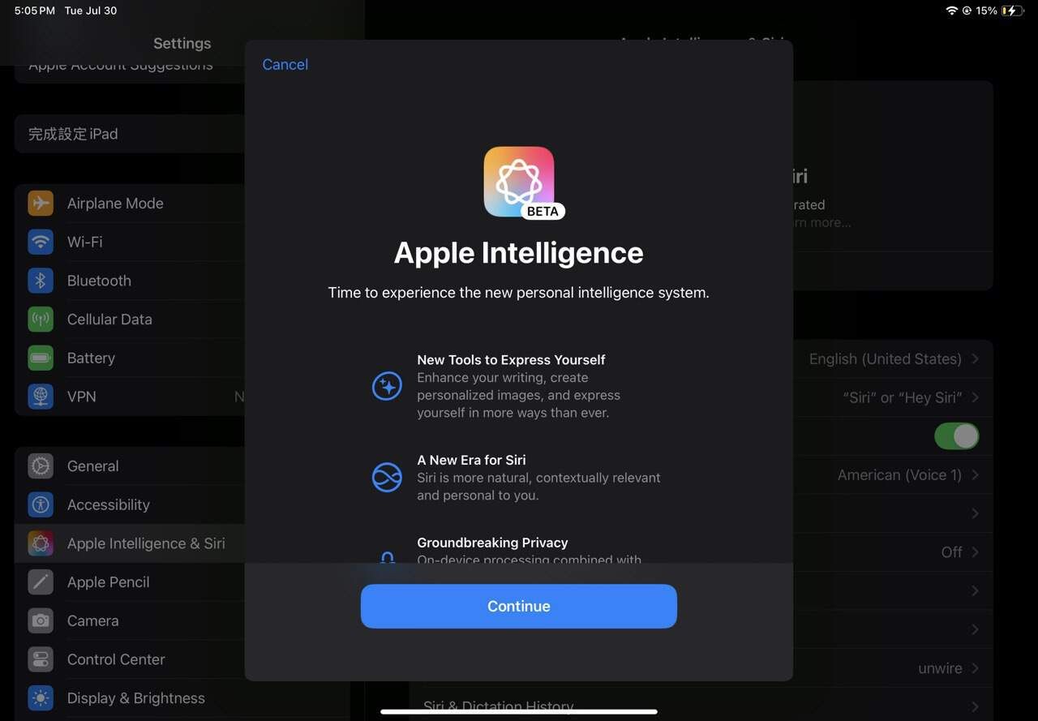1038x721 pixels.
Task: Tap the Wi-Fi status icon in the status bar
Action: pyautogui.click(x=951, y=11)
